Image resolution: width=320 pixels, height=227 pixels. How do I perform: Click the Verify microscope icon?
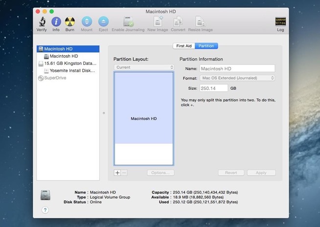coord(42,21)
